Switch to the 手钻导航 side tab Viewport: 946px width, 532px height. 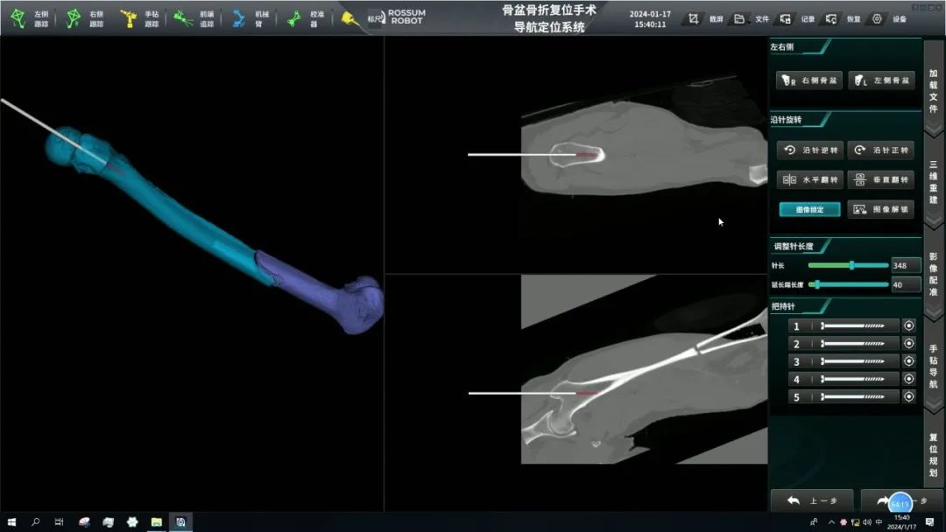(933, 366)
